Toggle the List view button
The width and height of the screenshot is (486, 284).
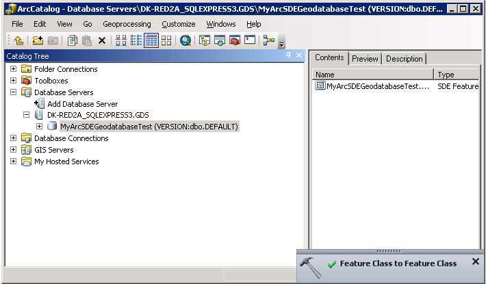tap(136, 40)
